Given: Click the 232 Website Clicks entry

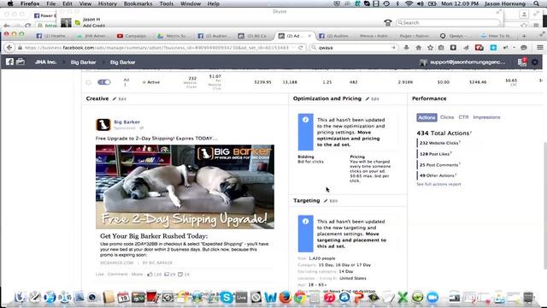Looking at the screenshot, I should point(439,143).
